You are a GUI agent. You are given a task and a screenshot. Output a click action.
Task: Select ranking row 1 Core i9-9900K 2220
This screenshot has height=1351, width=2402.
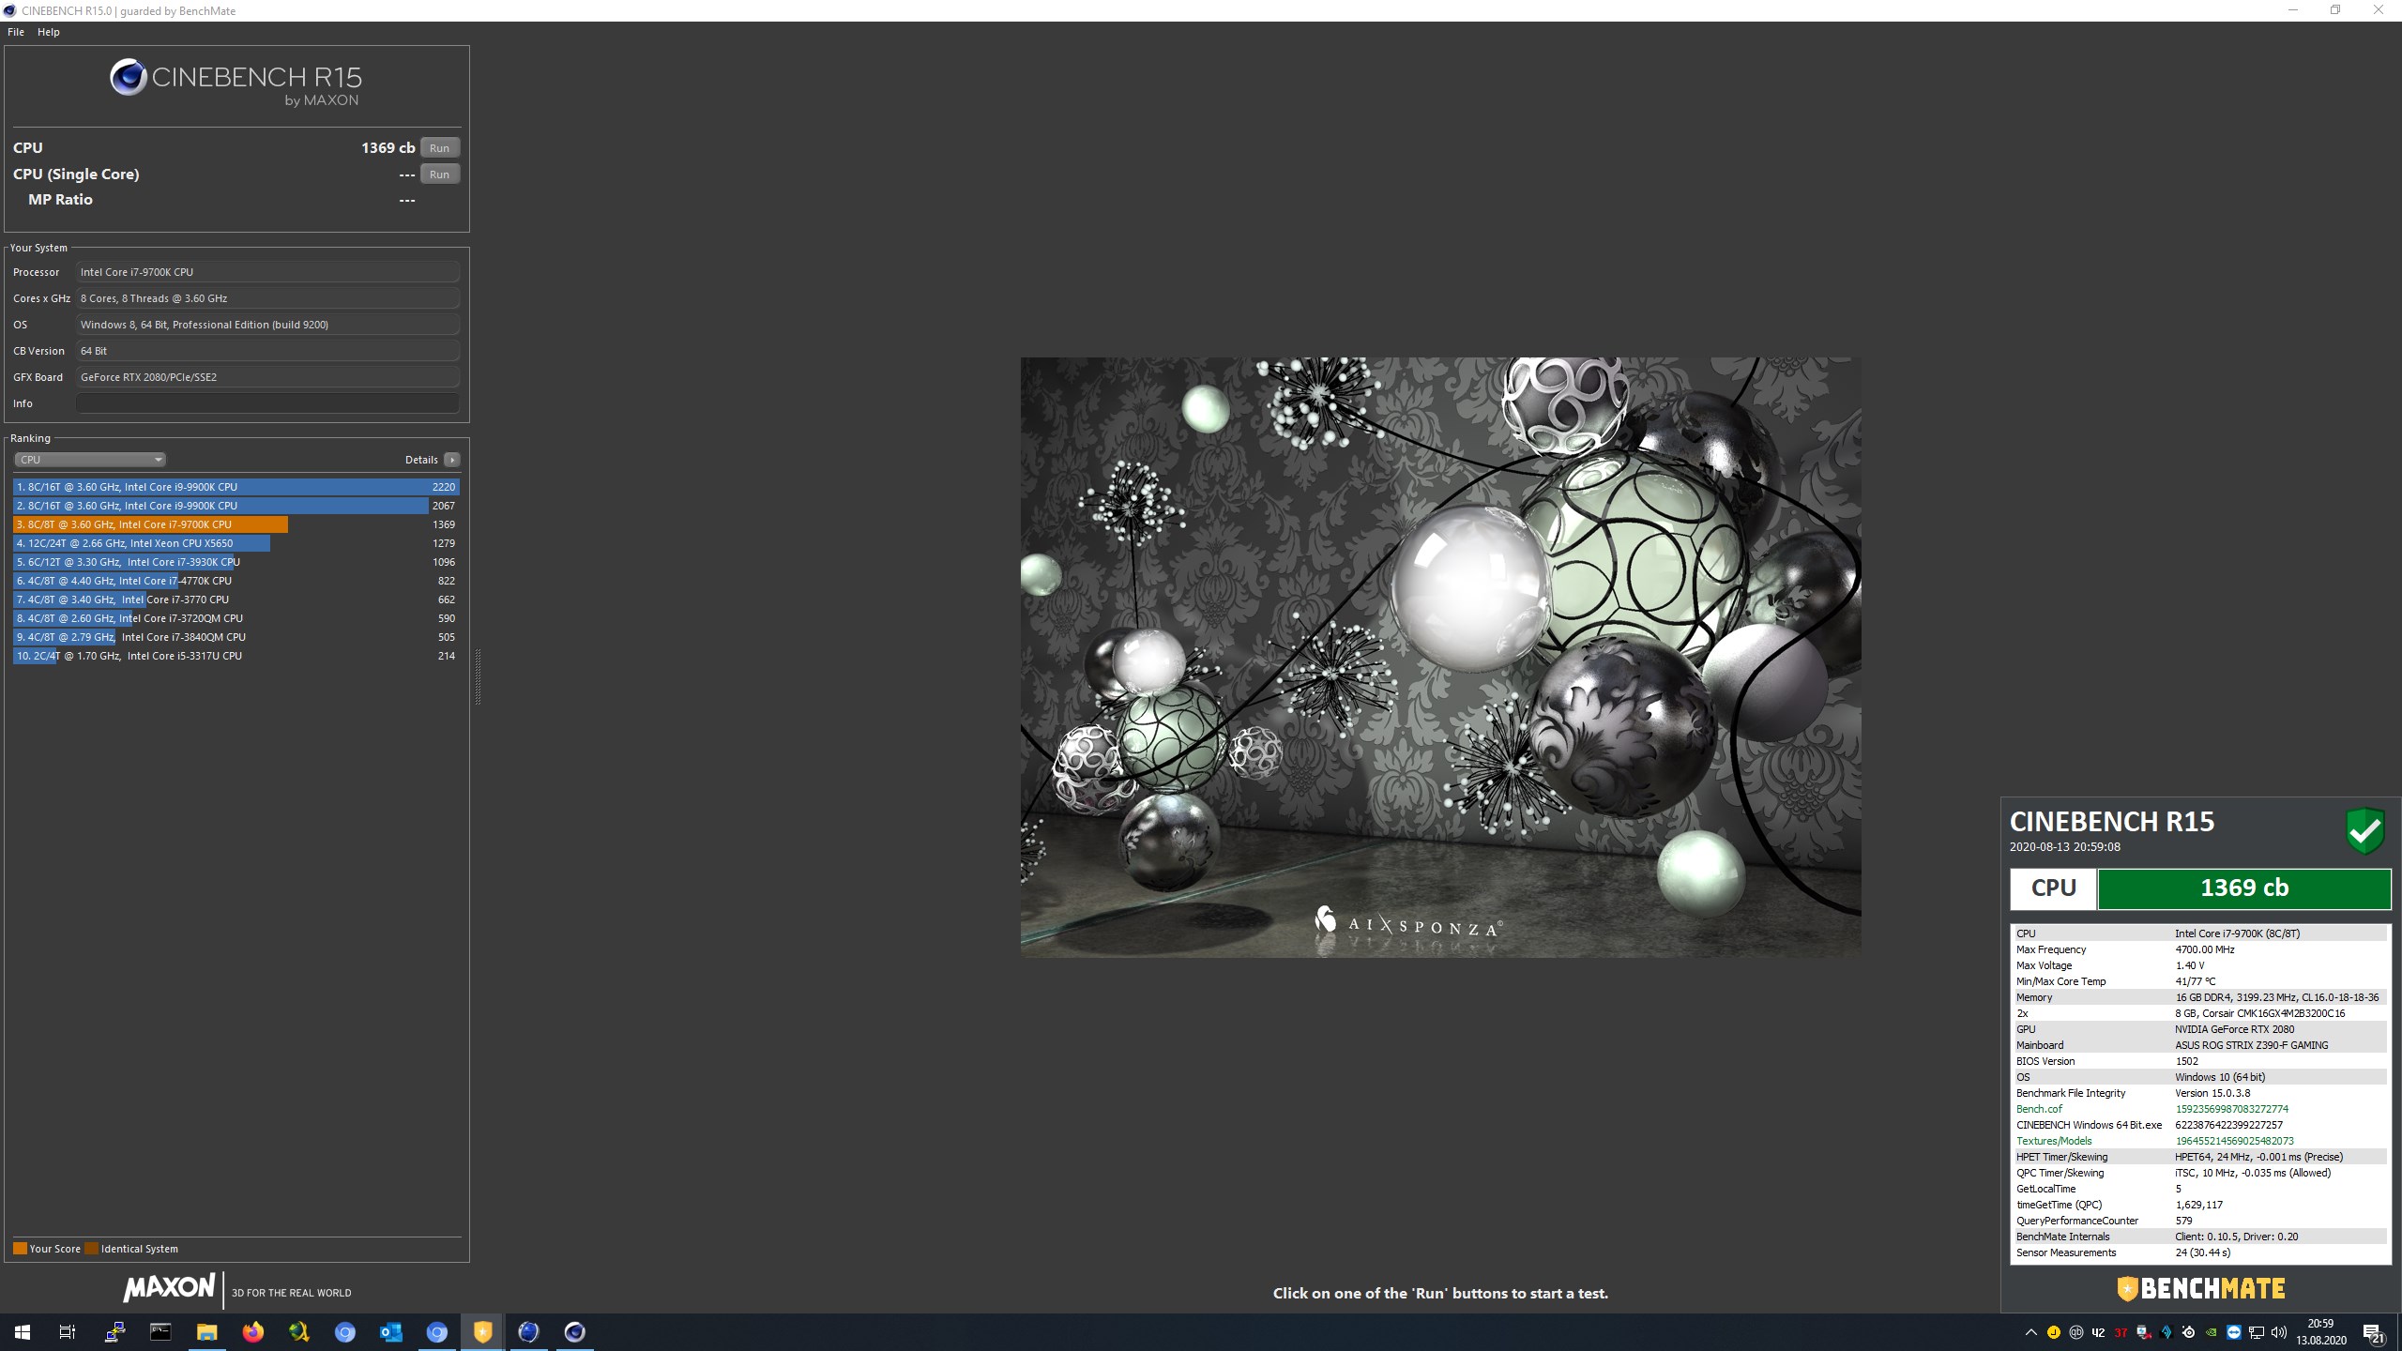coord(236,487)
